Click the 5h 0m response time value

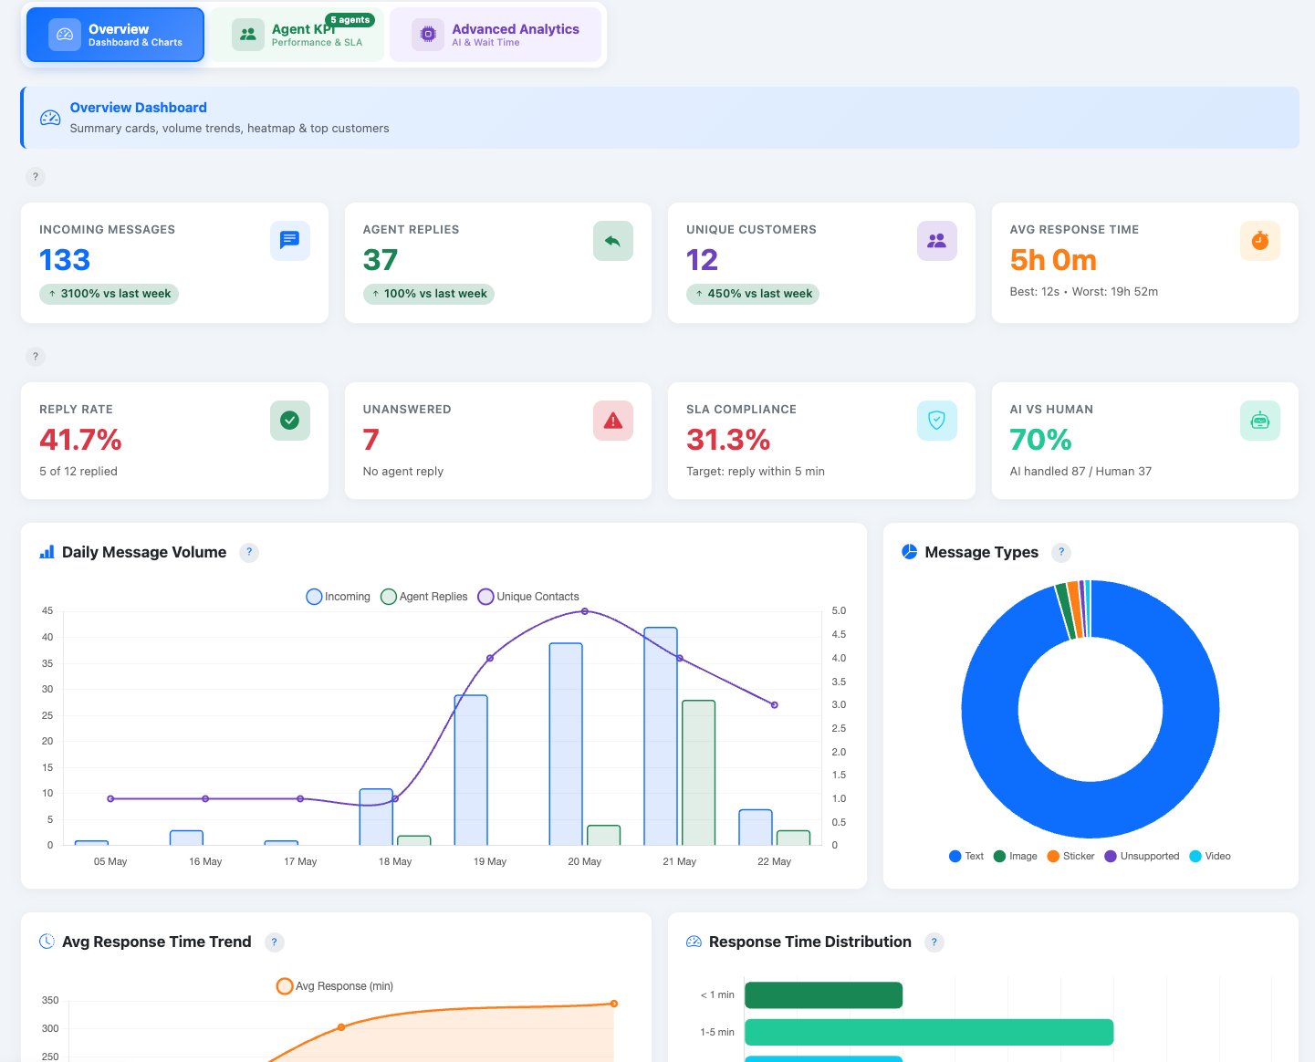coord(1053,260)
